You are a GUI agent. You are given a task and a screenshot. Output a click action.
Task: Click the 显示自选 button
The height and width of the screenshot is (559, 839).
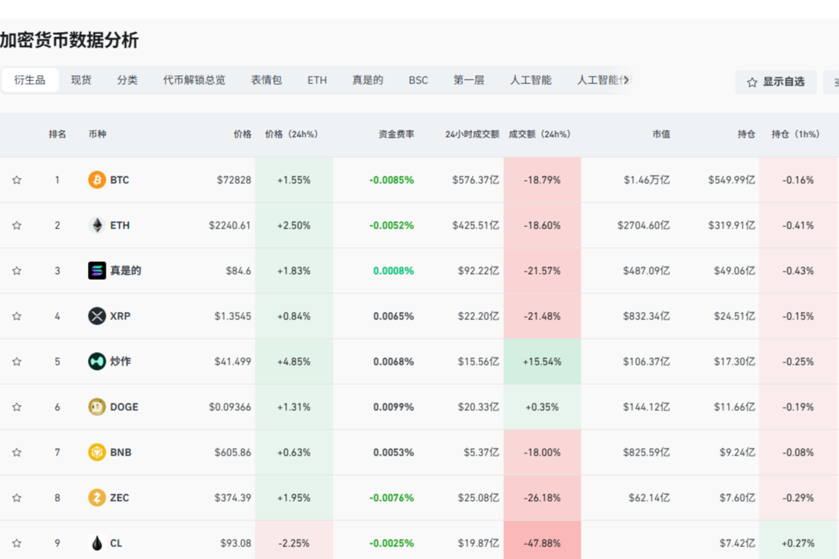pyautogui.click(x=776, y=82)
